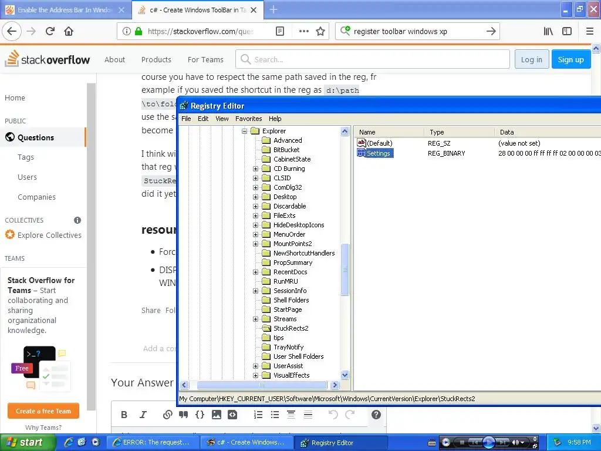
Task: Click the Firefox search box
Action: pos(418,31)
